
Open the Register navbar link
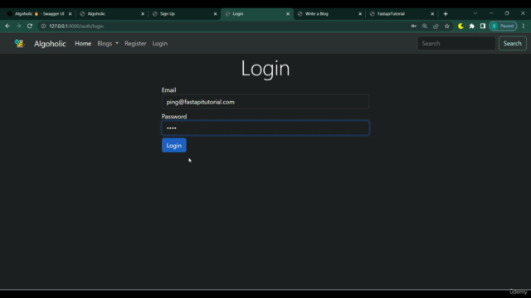(135, 44)
